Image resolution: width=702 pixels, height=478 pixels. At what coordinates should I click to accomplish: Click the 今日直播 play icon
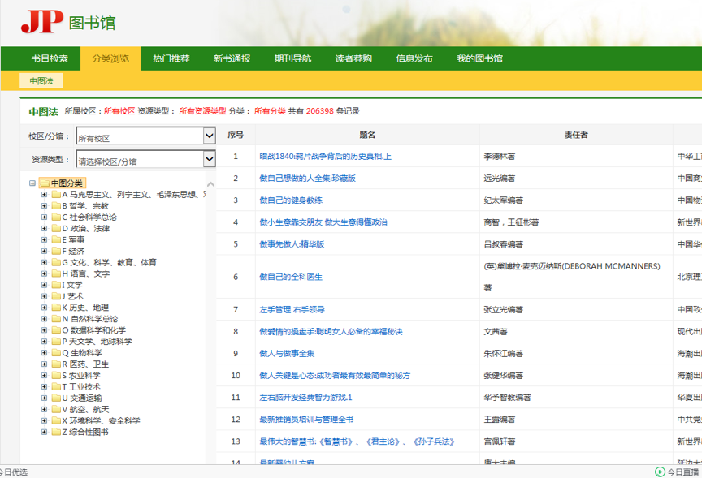660,472
